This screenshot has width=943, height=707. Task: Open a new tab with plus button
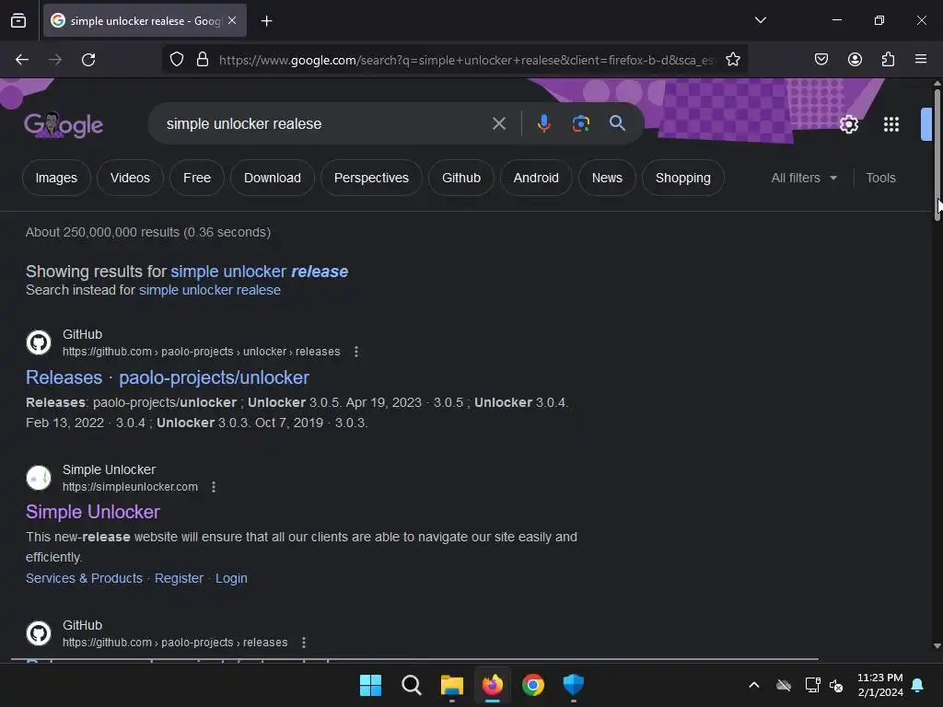pyautogui.click(x=266, y=21)
